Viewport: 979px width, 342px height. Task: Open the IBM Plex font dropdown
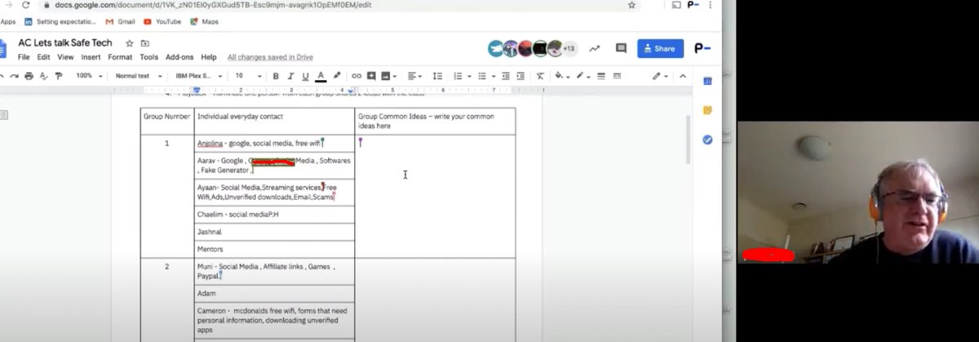click(x=199, y=76)
